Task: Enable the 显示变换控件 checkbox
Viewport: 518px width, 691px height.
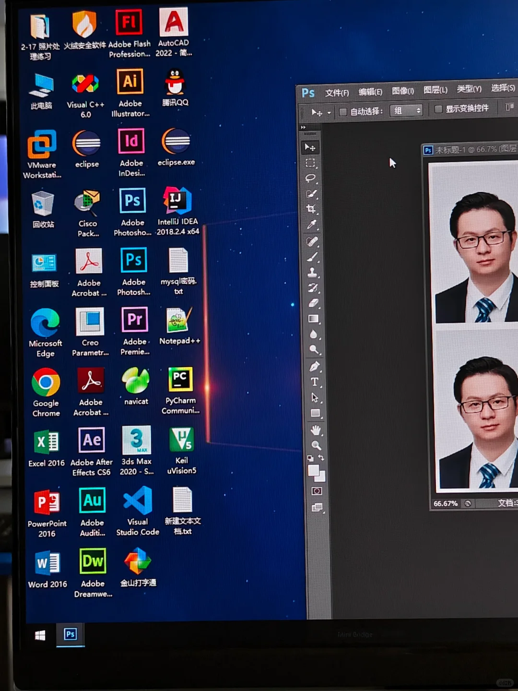Action: 438,109
